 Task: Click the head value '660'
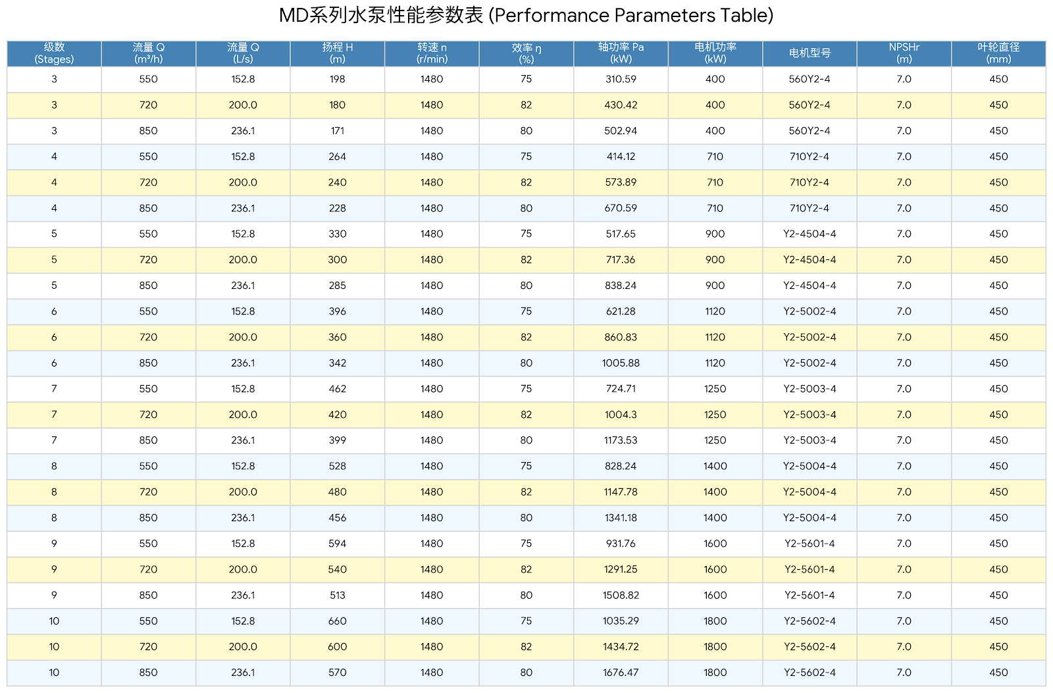pyautogui.click(x=338, y=621)
